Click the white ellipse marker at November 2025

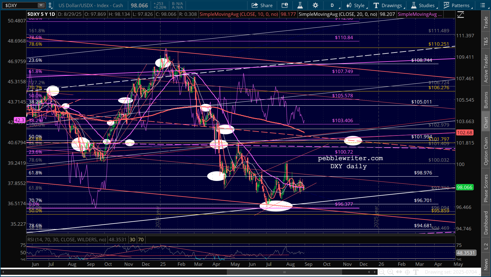(353, 141)
